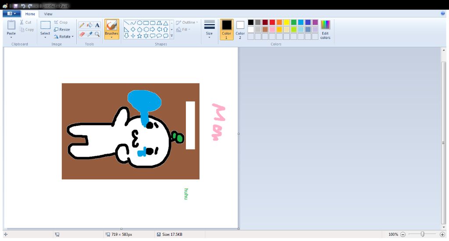
Task: Select the Eraser tool
Action: coord(82,34)
